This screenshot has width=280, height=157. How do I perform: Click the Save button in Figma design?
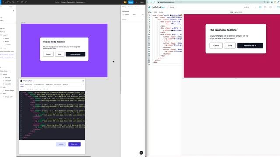point(59,54)
